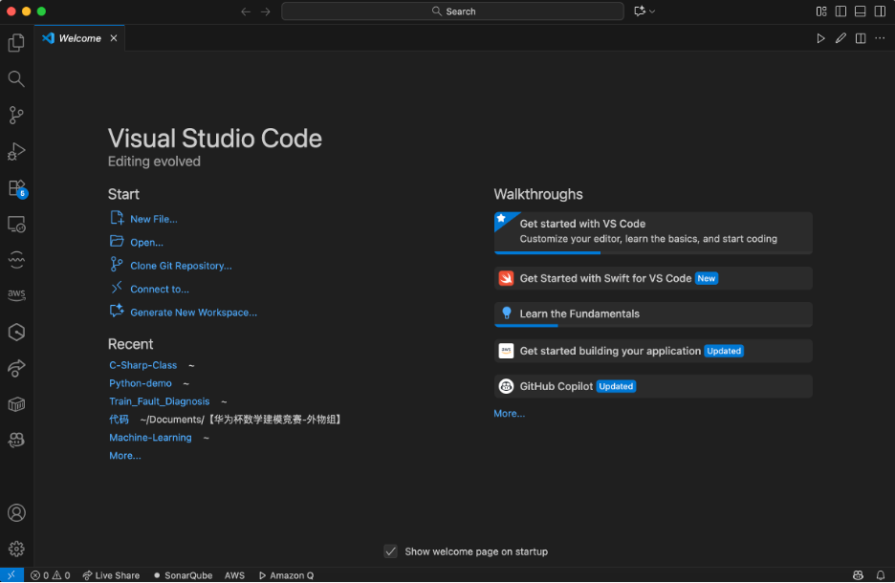Open Run and Debug view
895x583 pixels.
(16, 151)
